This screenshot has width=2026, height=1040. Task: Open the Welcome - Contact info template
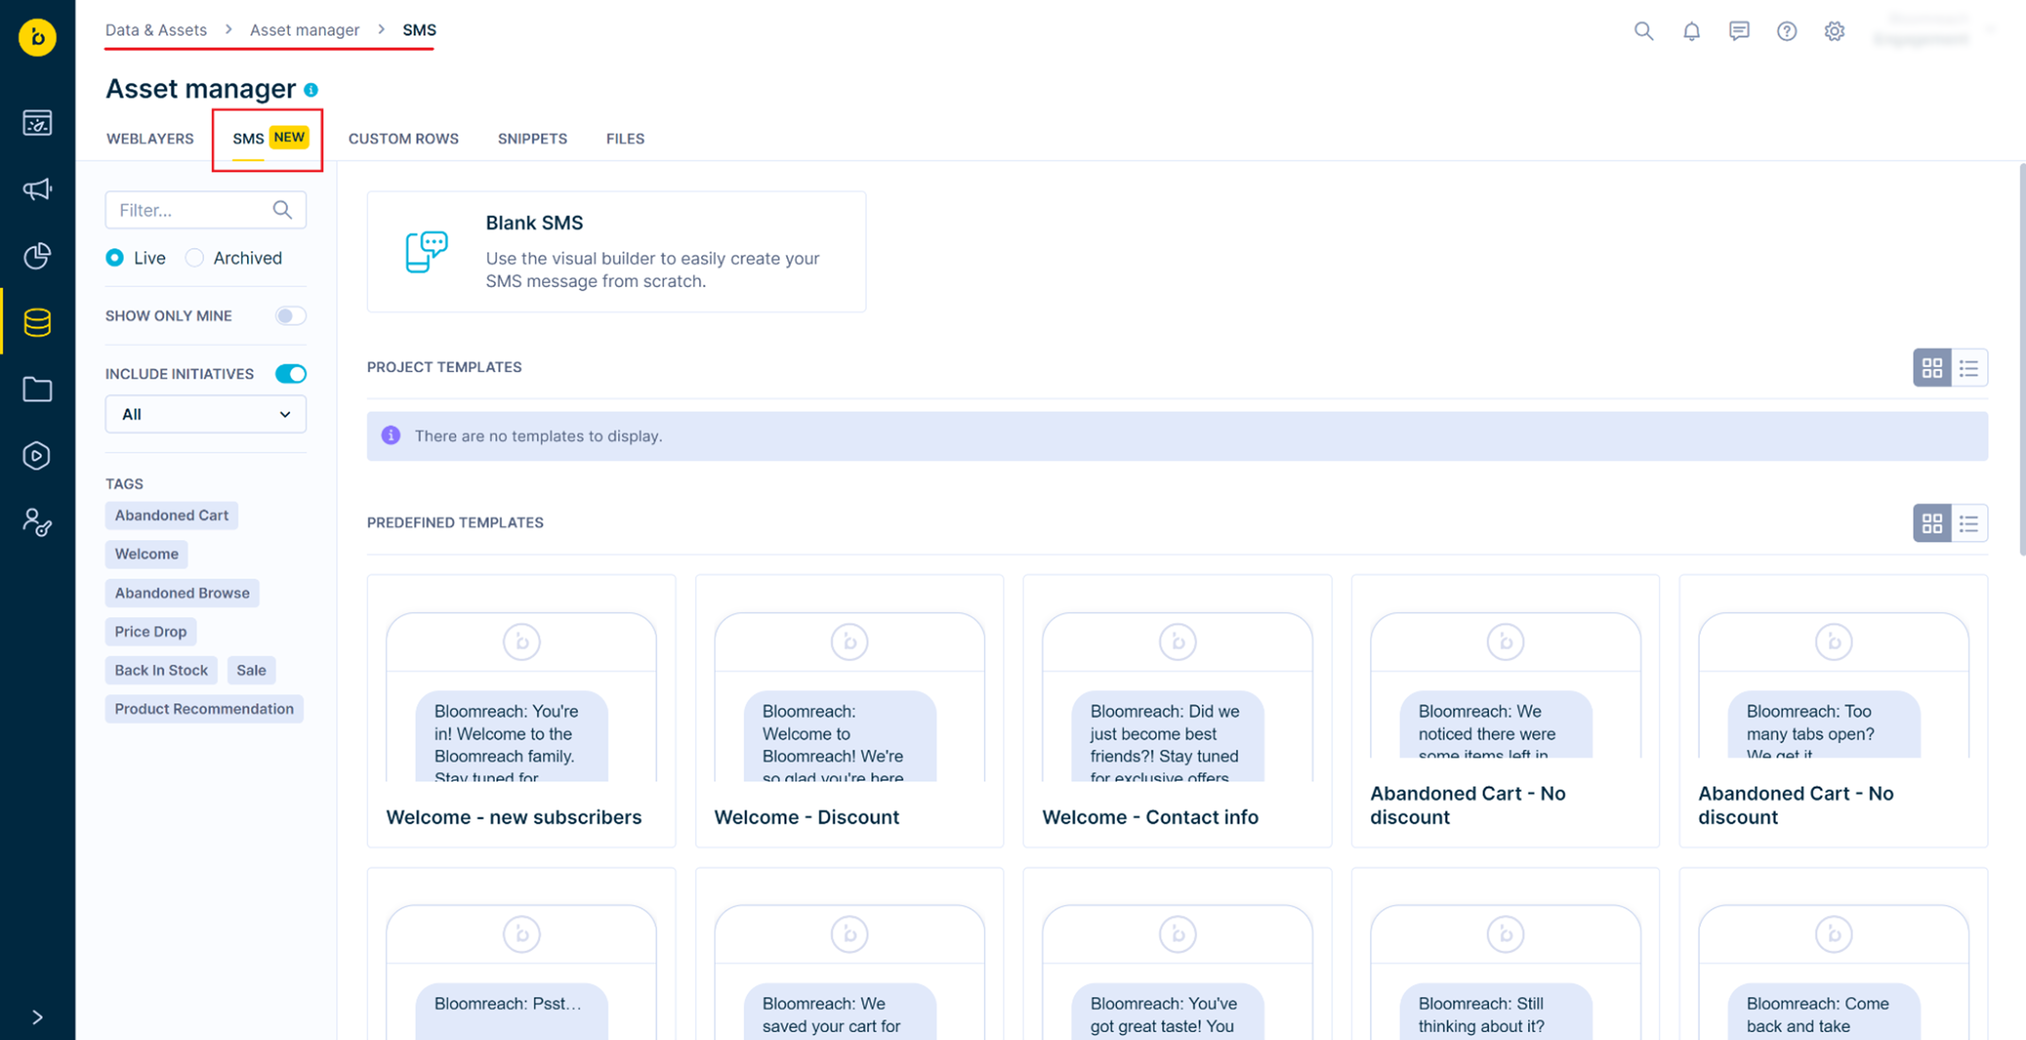tap(1177, 711)
